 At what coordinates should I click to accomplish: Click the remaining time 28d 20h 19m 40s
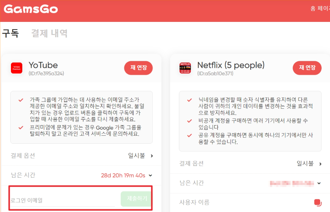123,176
